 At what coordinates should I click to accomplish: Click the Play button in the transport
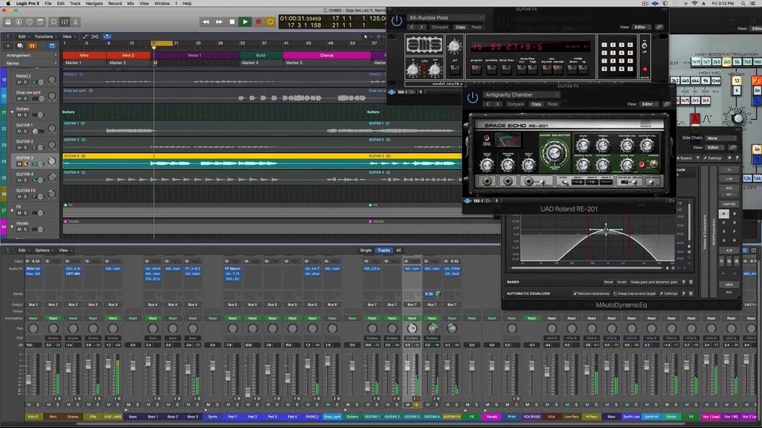coord(245,22)
